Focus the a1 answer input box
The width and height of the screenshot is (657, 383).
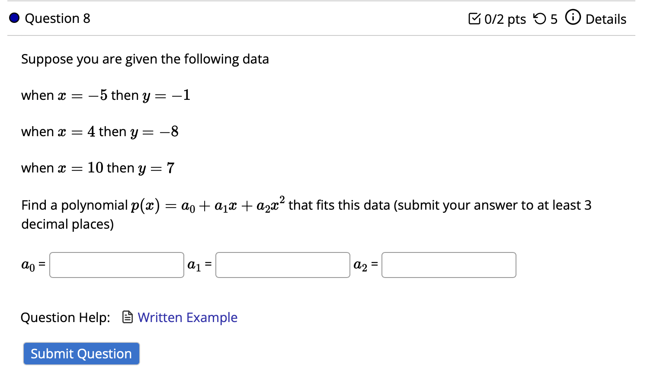(x=283, y=265)
